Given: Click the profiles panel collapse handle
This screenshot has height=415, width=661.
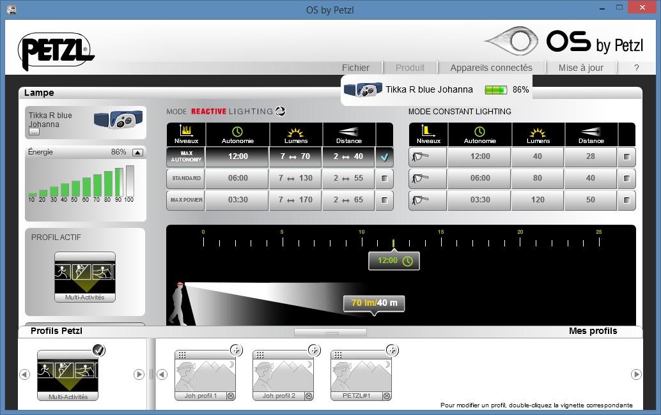Looking at the screenshot, I should point(330,333).
